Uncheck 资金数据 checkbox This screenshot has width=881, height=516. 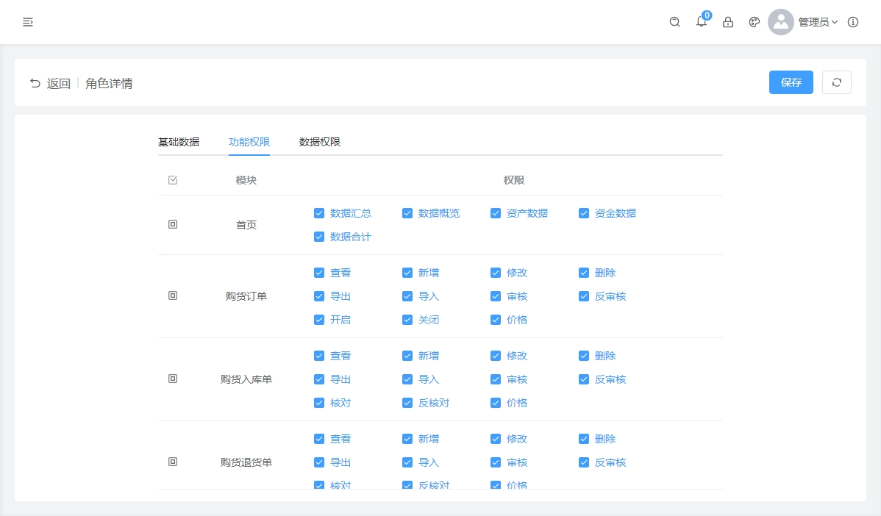584,213
